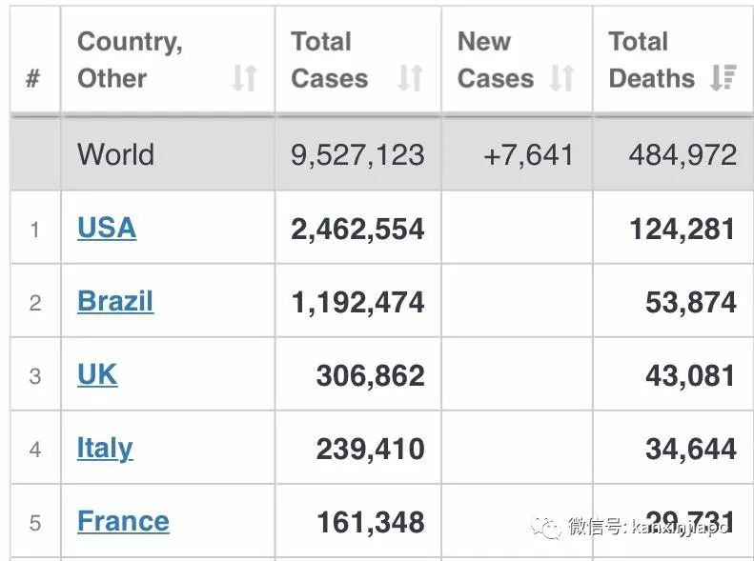Click the Total Cases header label

coord(329,59)
